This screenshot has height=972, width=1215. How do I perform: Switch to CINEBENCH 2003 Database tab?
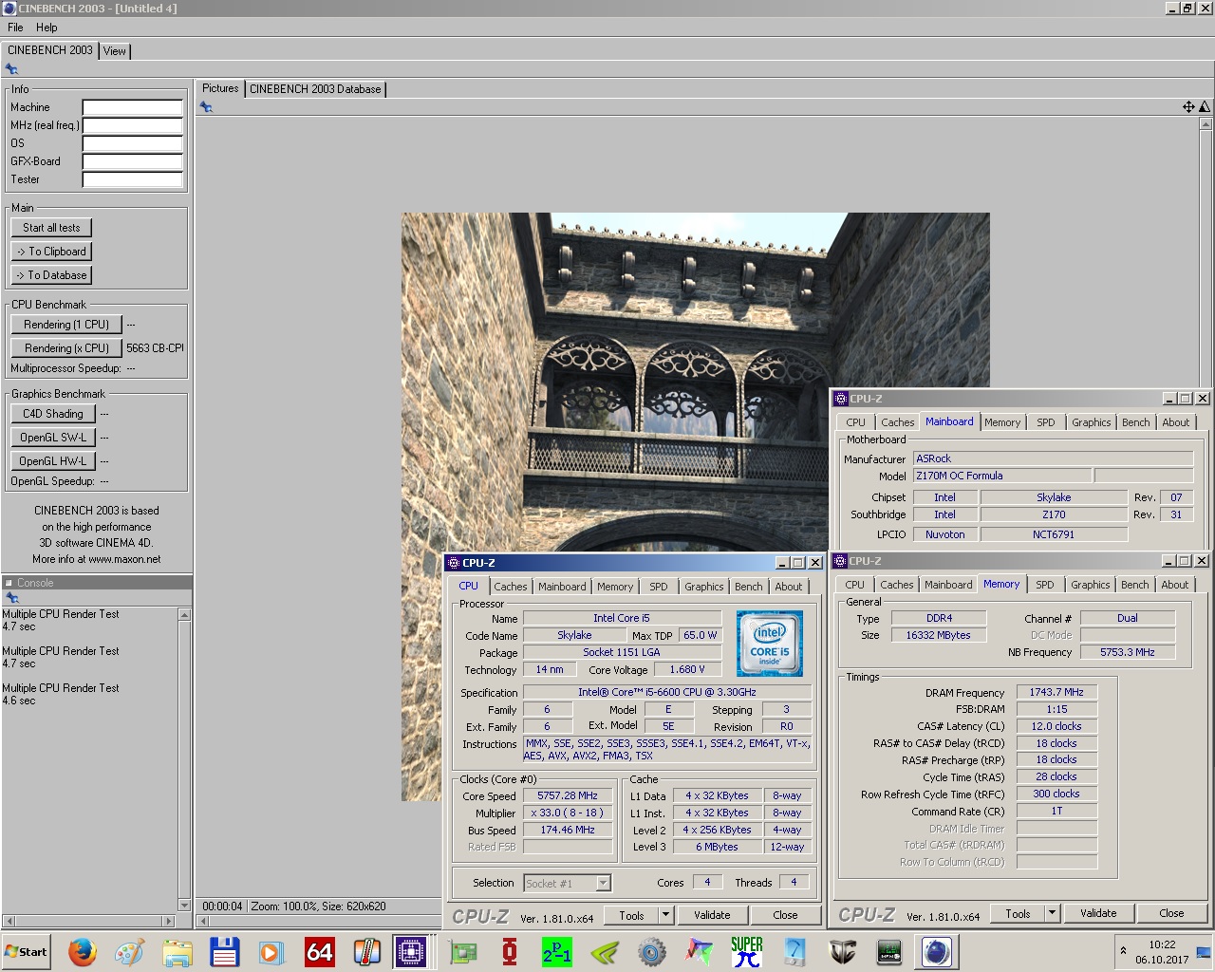[315, 89]
